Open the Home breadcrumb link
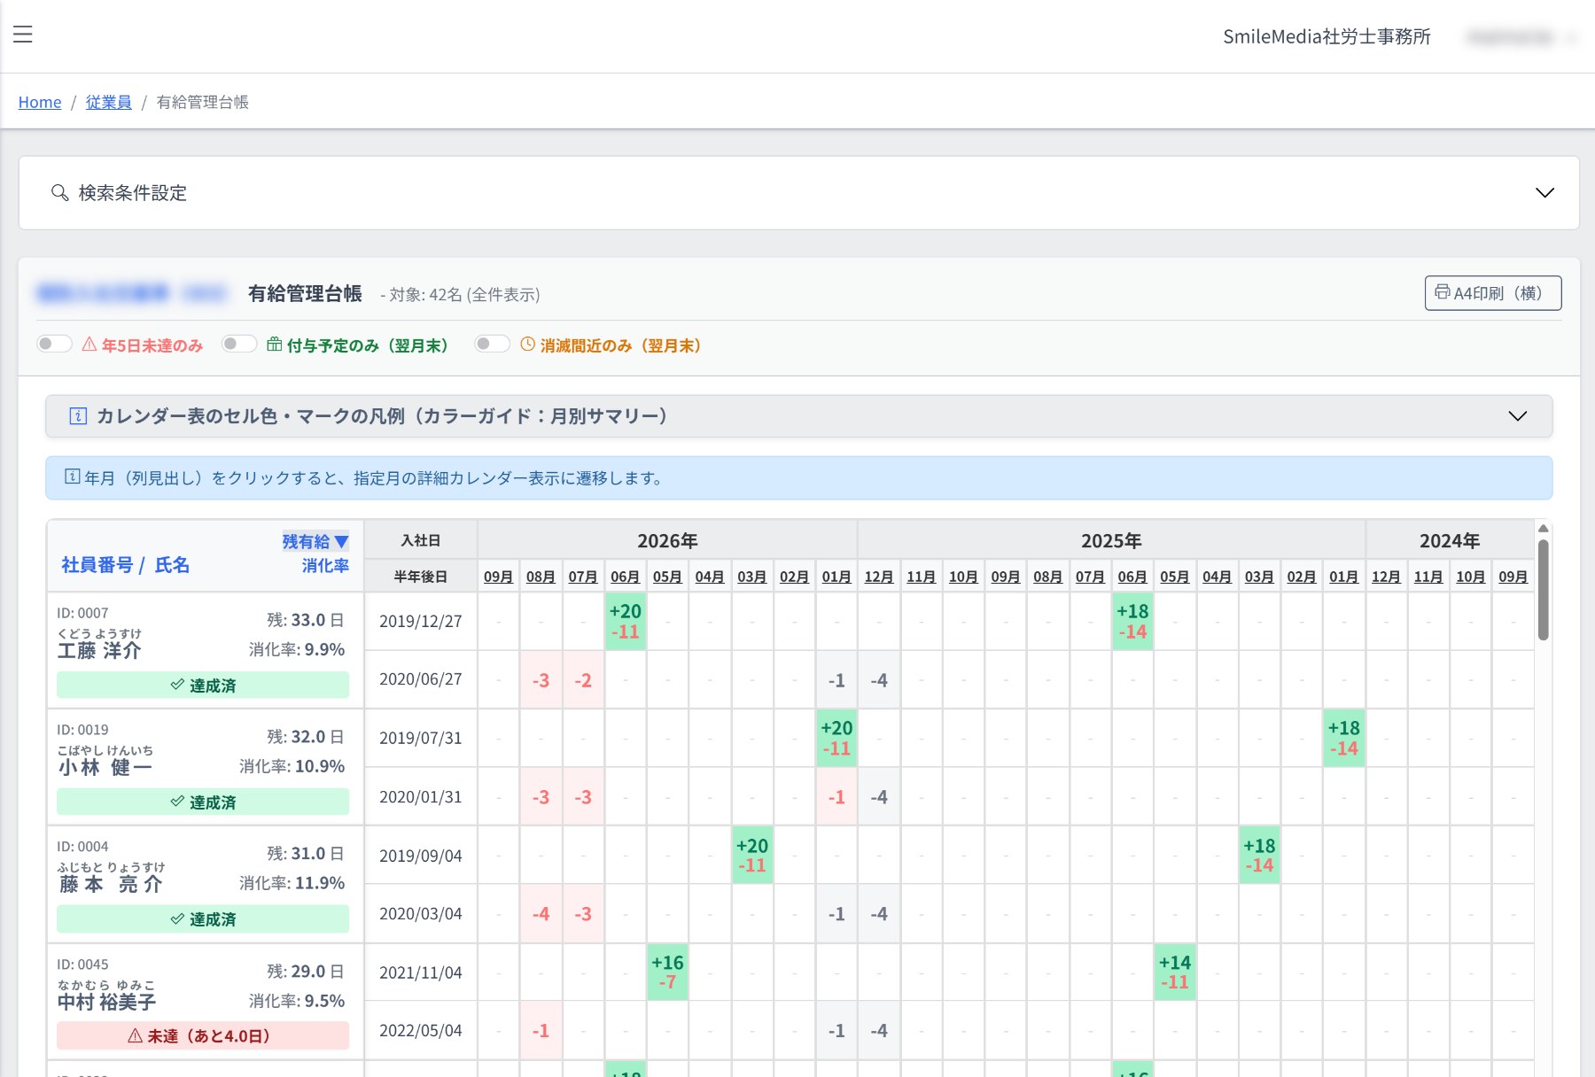The width and height of the screenshot is (1595, 1077). (x=40, y=102)
